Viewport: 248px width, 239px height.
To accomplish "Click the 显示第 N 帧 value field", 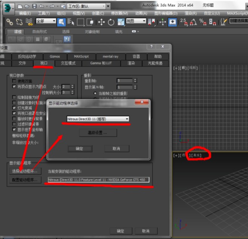I will click(x=125, y=87).
